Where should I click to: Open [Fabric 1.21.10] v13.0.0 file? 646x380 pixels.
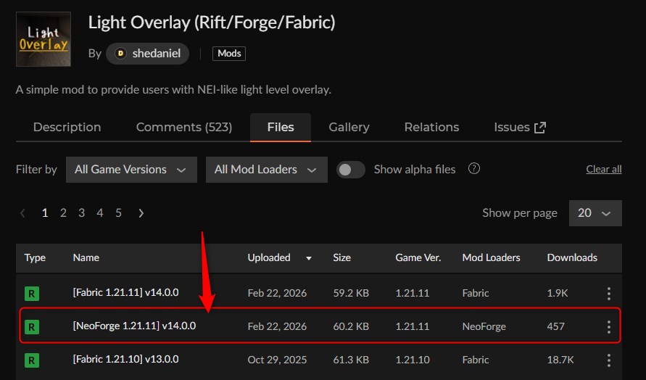(x=125, y=359)
